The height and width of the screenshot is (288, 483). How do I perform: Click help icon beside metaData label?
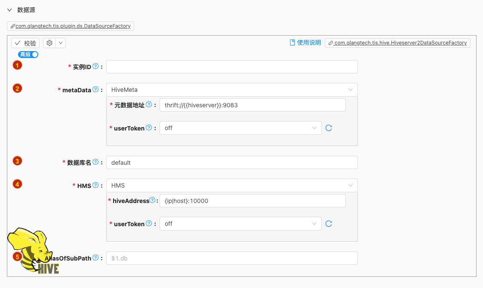95,90
